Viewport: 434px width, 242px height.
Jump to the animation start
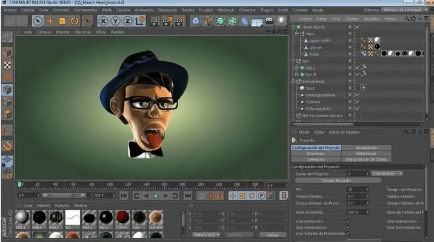tap(124, 196)
